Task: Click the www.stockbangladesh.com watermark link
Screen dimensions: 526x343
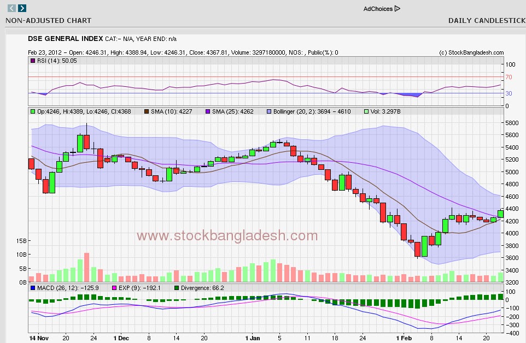Action: pos(227,236)
